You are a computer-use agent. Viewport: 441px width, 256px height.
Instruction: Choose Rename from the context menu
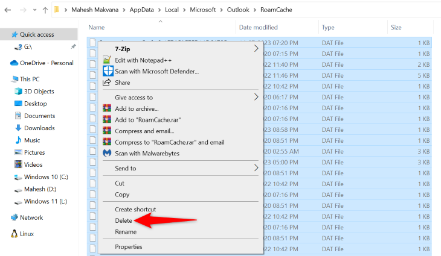tap(126, 231)
